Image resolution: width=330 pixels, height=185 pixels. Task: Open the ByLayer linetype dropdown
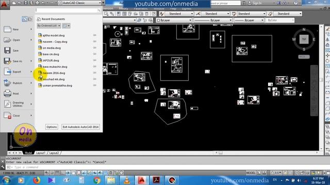[213, 21]
